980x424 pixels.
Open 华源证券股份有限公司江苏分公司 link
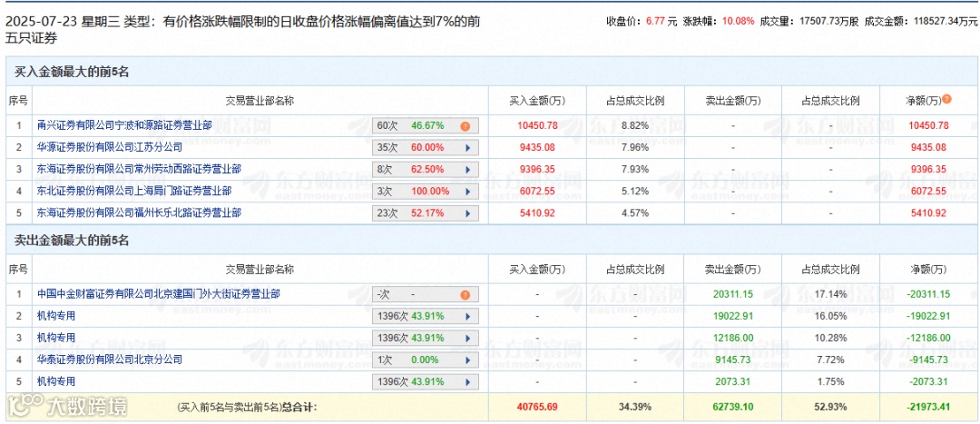[110, 147]
